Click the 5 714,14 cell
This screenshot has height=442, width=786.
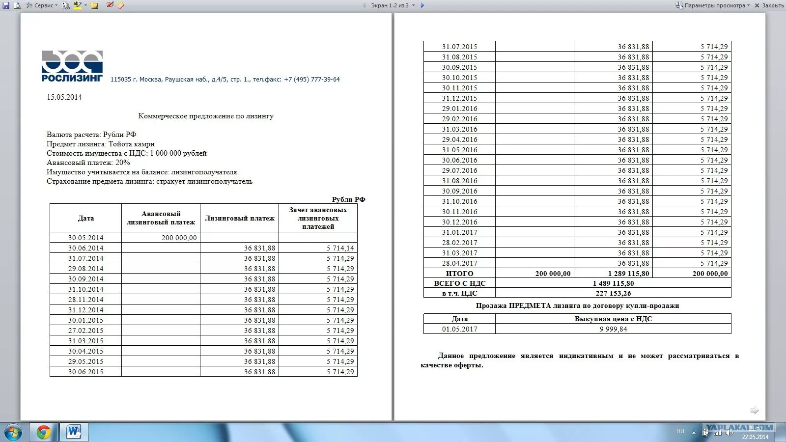tap(318, 248)
